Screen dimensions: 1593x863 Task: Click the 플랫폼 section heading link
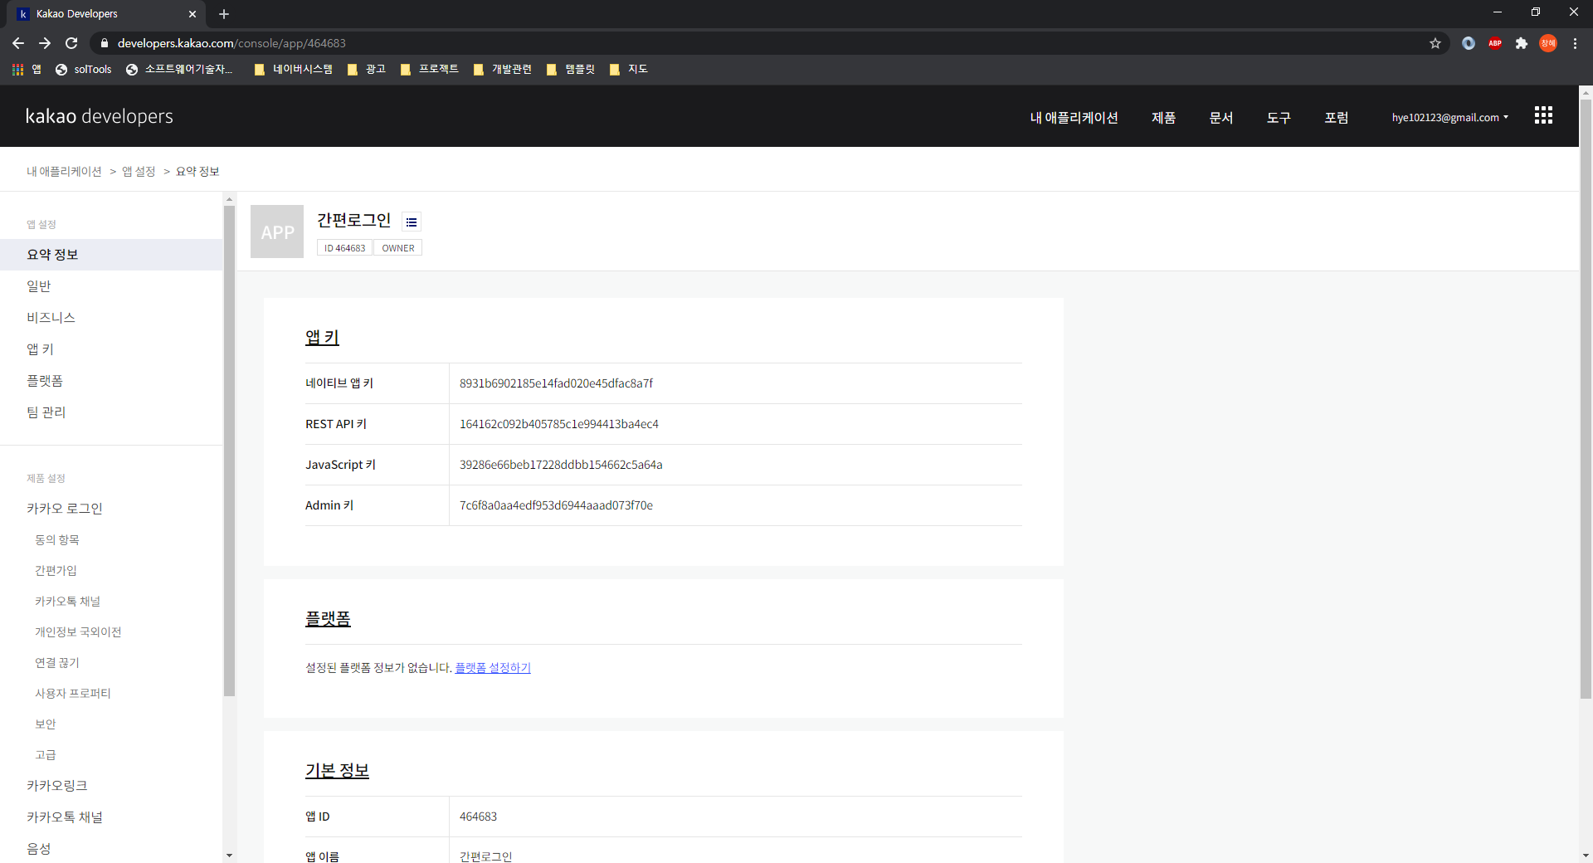(x=328, y=619)
